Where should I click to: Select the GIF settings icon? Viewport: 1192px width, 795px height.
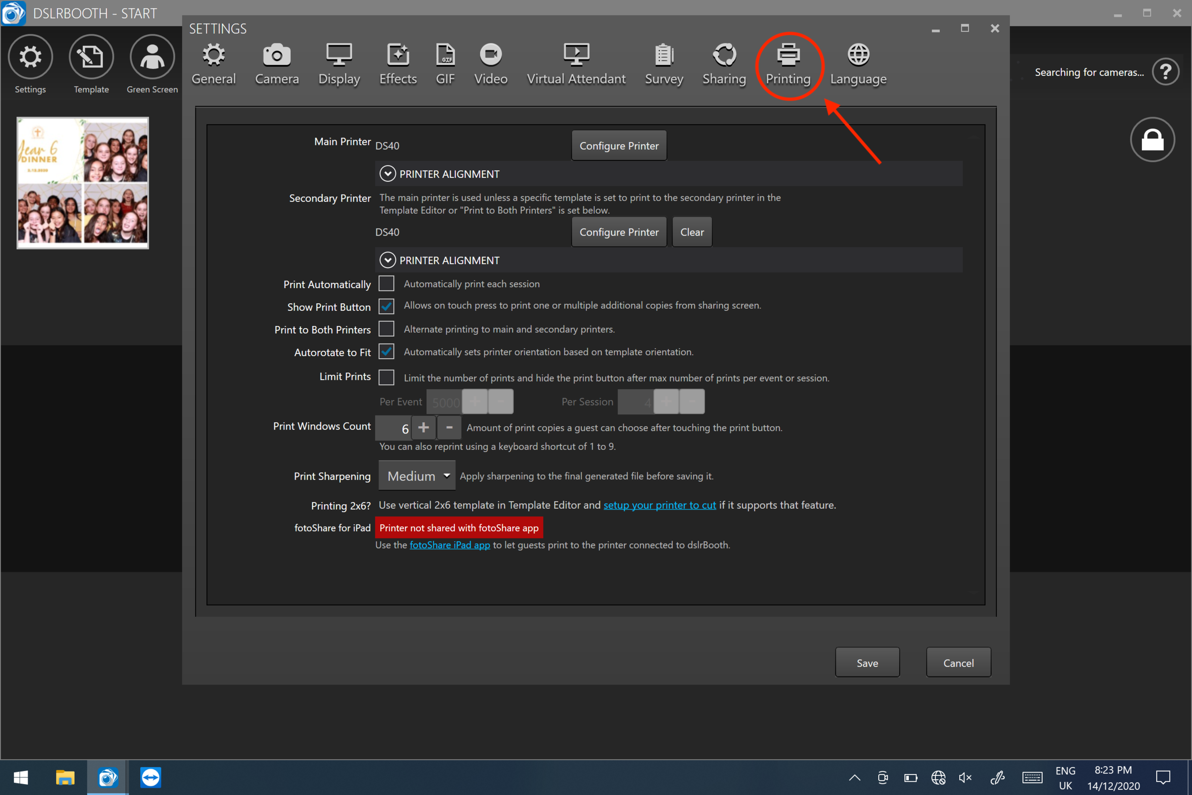[445, 55]
